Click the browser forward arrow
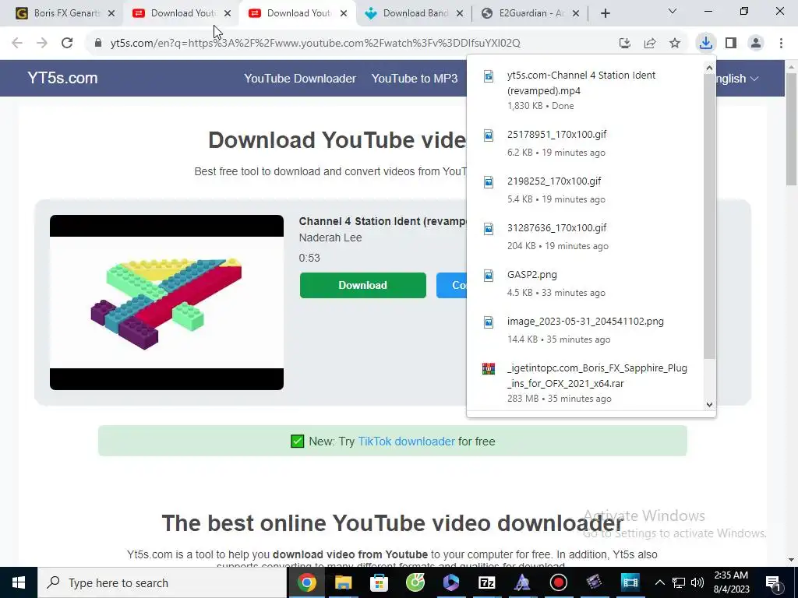The image size is (798, 598). 42,44
